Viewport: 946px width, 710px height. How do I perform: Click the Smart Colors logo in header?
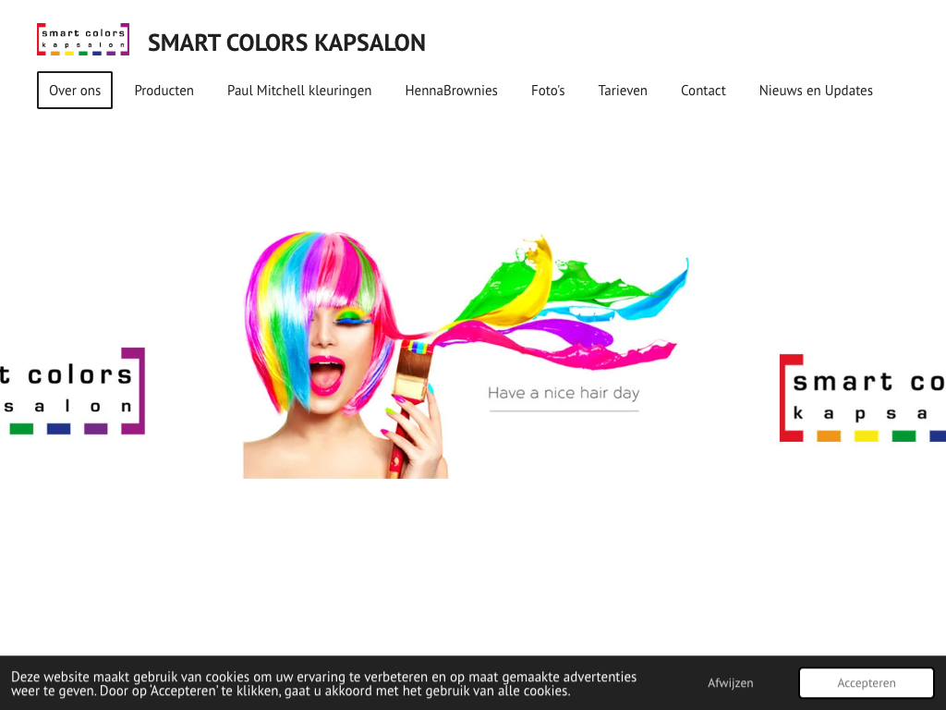coord(83,39)
